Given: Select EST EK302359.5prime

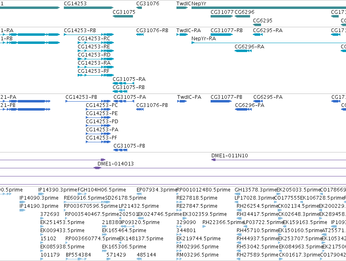Looking at the screenshot, I should pyautogui.click(x=205, y=214).
